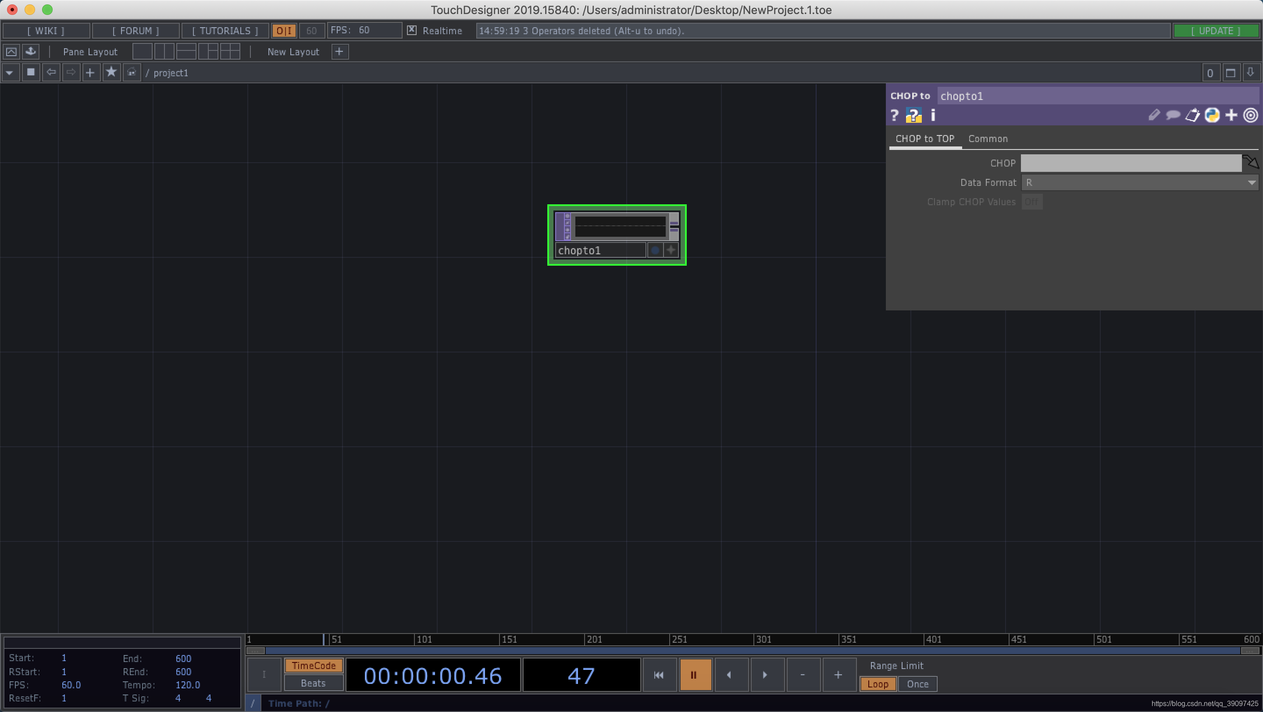
Task: Toggle the Clamp CHOP Values switch
Action: [1031, 202]
